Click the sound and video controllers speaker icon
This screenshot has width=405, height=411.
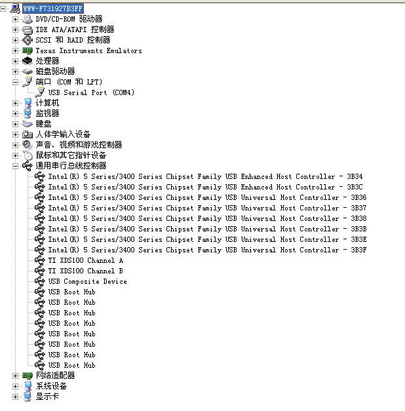[x=28, y=145]
